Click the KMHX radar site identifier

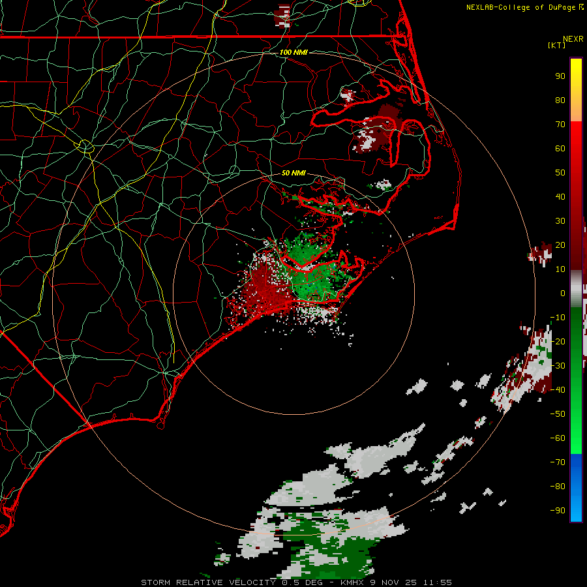pyautogui.click(x=352, y=582)
